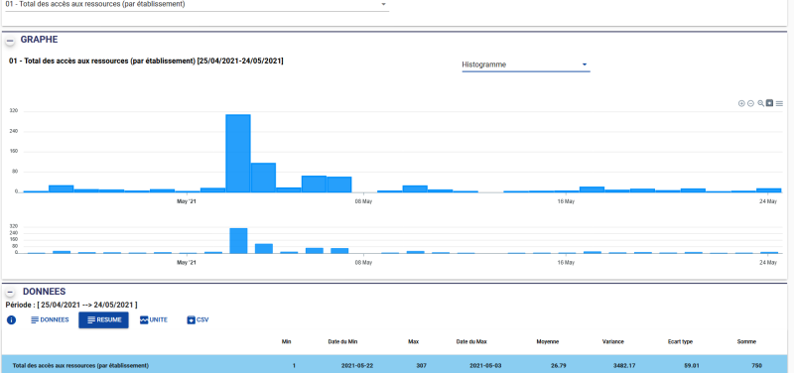Collapse the GRAPHE section
Screen dimensions: 794x373
(x=10, y=40)
